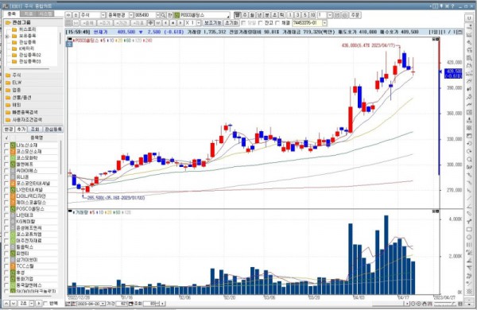The width and height of the screenshot is (477, 310).
Task: Toggle the 반복 checkbox at bottom left
Action: tap(45, 304)
